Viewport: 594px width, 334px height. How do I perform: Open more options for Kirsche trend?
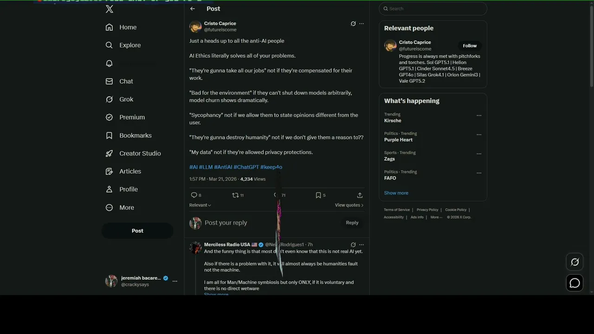[479, 116]
